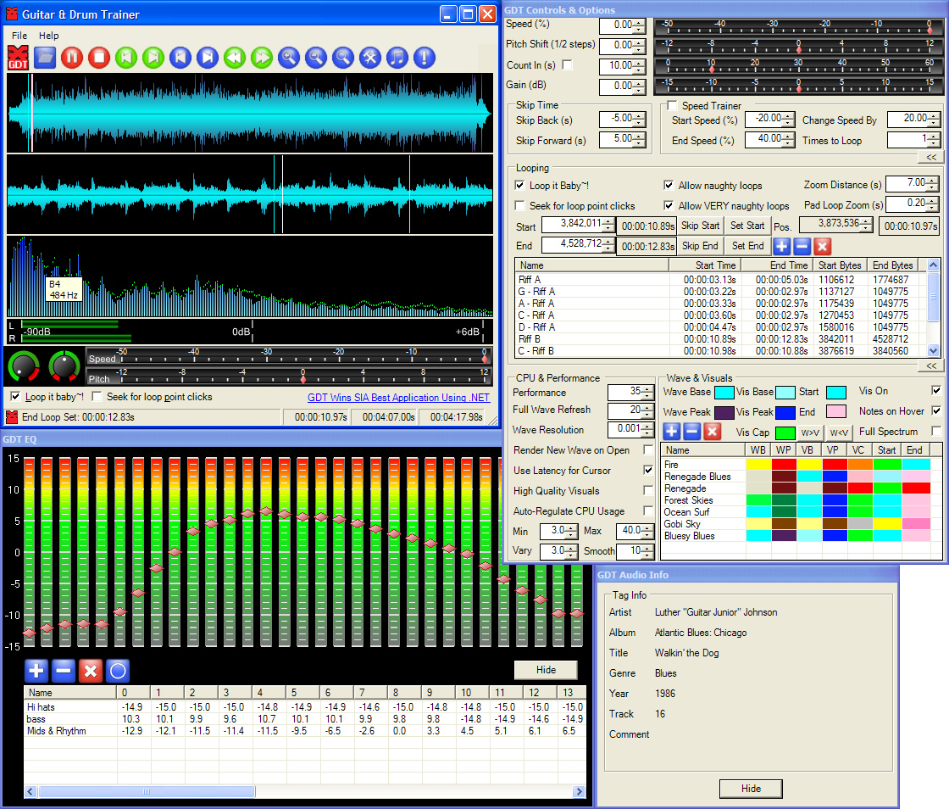This screenshot has height=809, width=949.
Task: Click the zoom in magnifier icon
Action: (x=289, y=58)
